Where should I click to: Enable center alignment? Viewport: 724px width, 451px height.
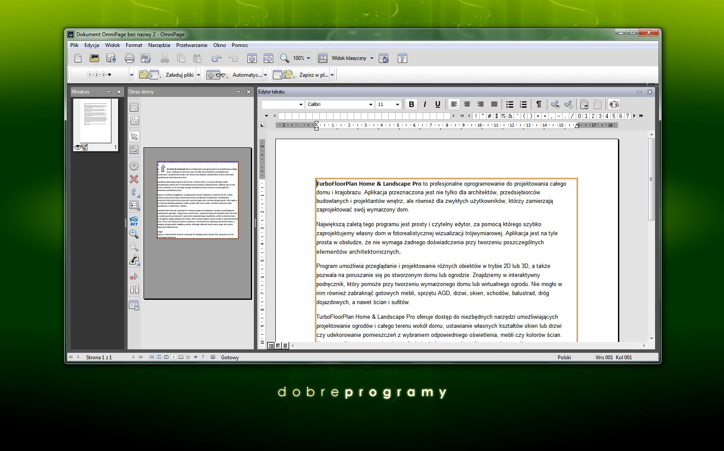point(467,104)
